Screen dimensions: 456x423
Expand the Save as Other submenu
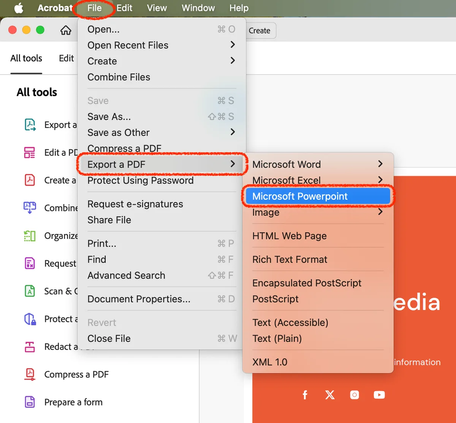(162, 133)
